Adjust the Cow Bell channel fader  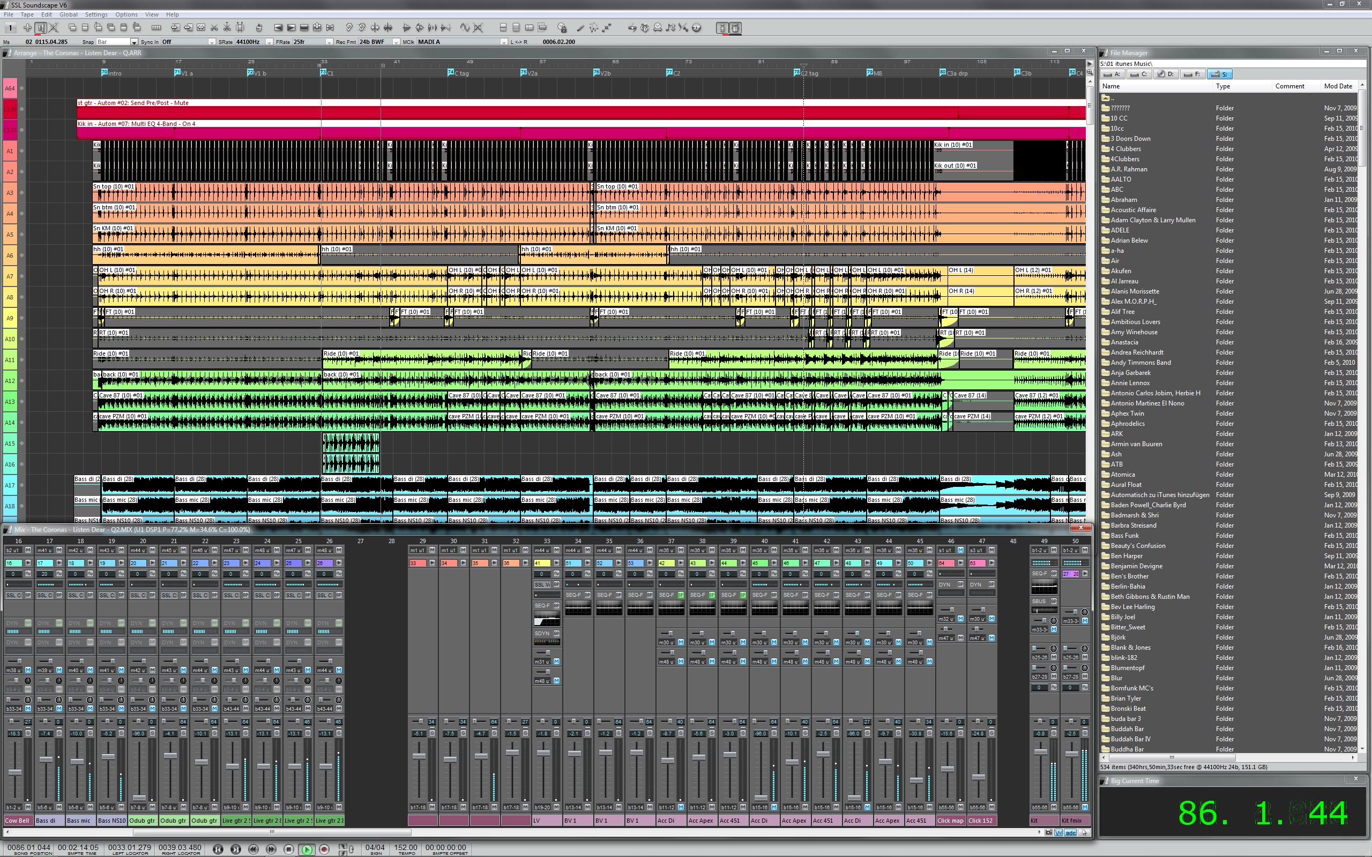pyautogui.click(x=15, y=772)
